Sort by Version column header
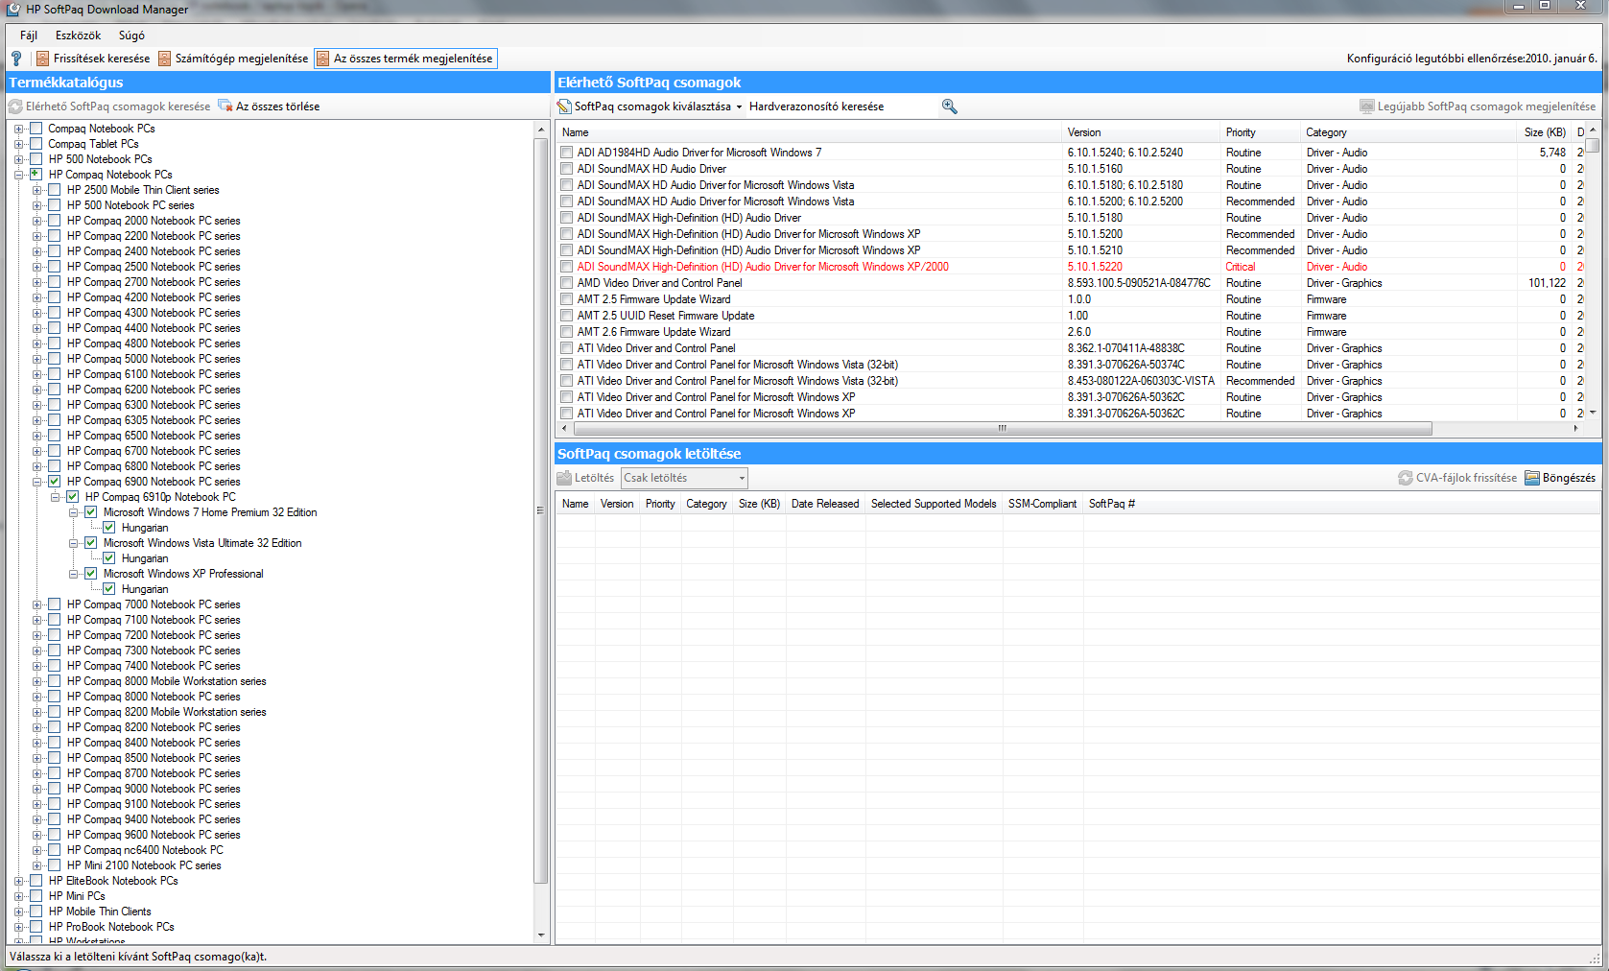Image resolution: width=1609 pixels, height=971 pixels. click(1141, 132)
